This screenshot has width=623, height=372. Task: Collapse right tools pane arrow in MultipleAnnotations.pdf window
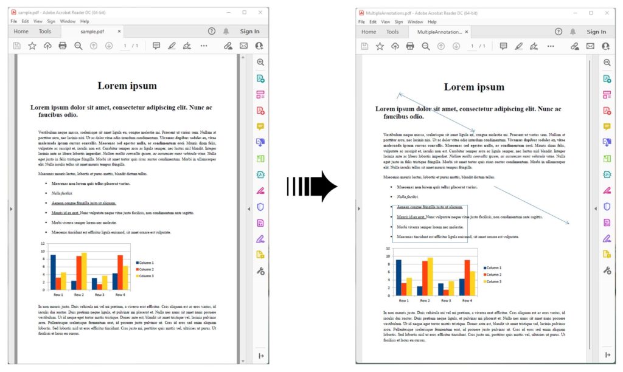click(x=596, y=209)
